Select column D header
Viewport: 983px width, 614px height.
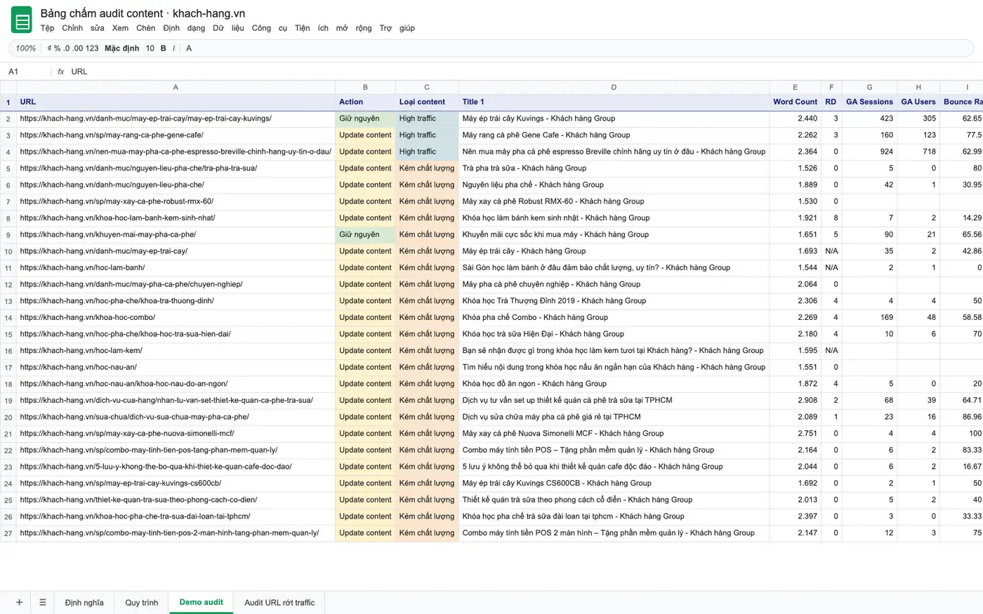coord(614,87)
